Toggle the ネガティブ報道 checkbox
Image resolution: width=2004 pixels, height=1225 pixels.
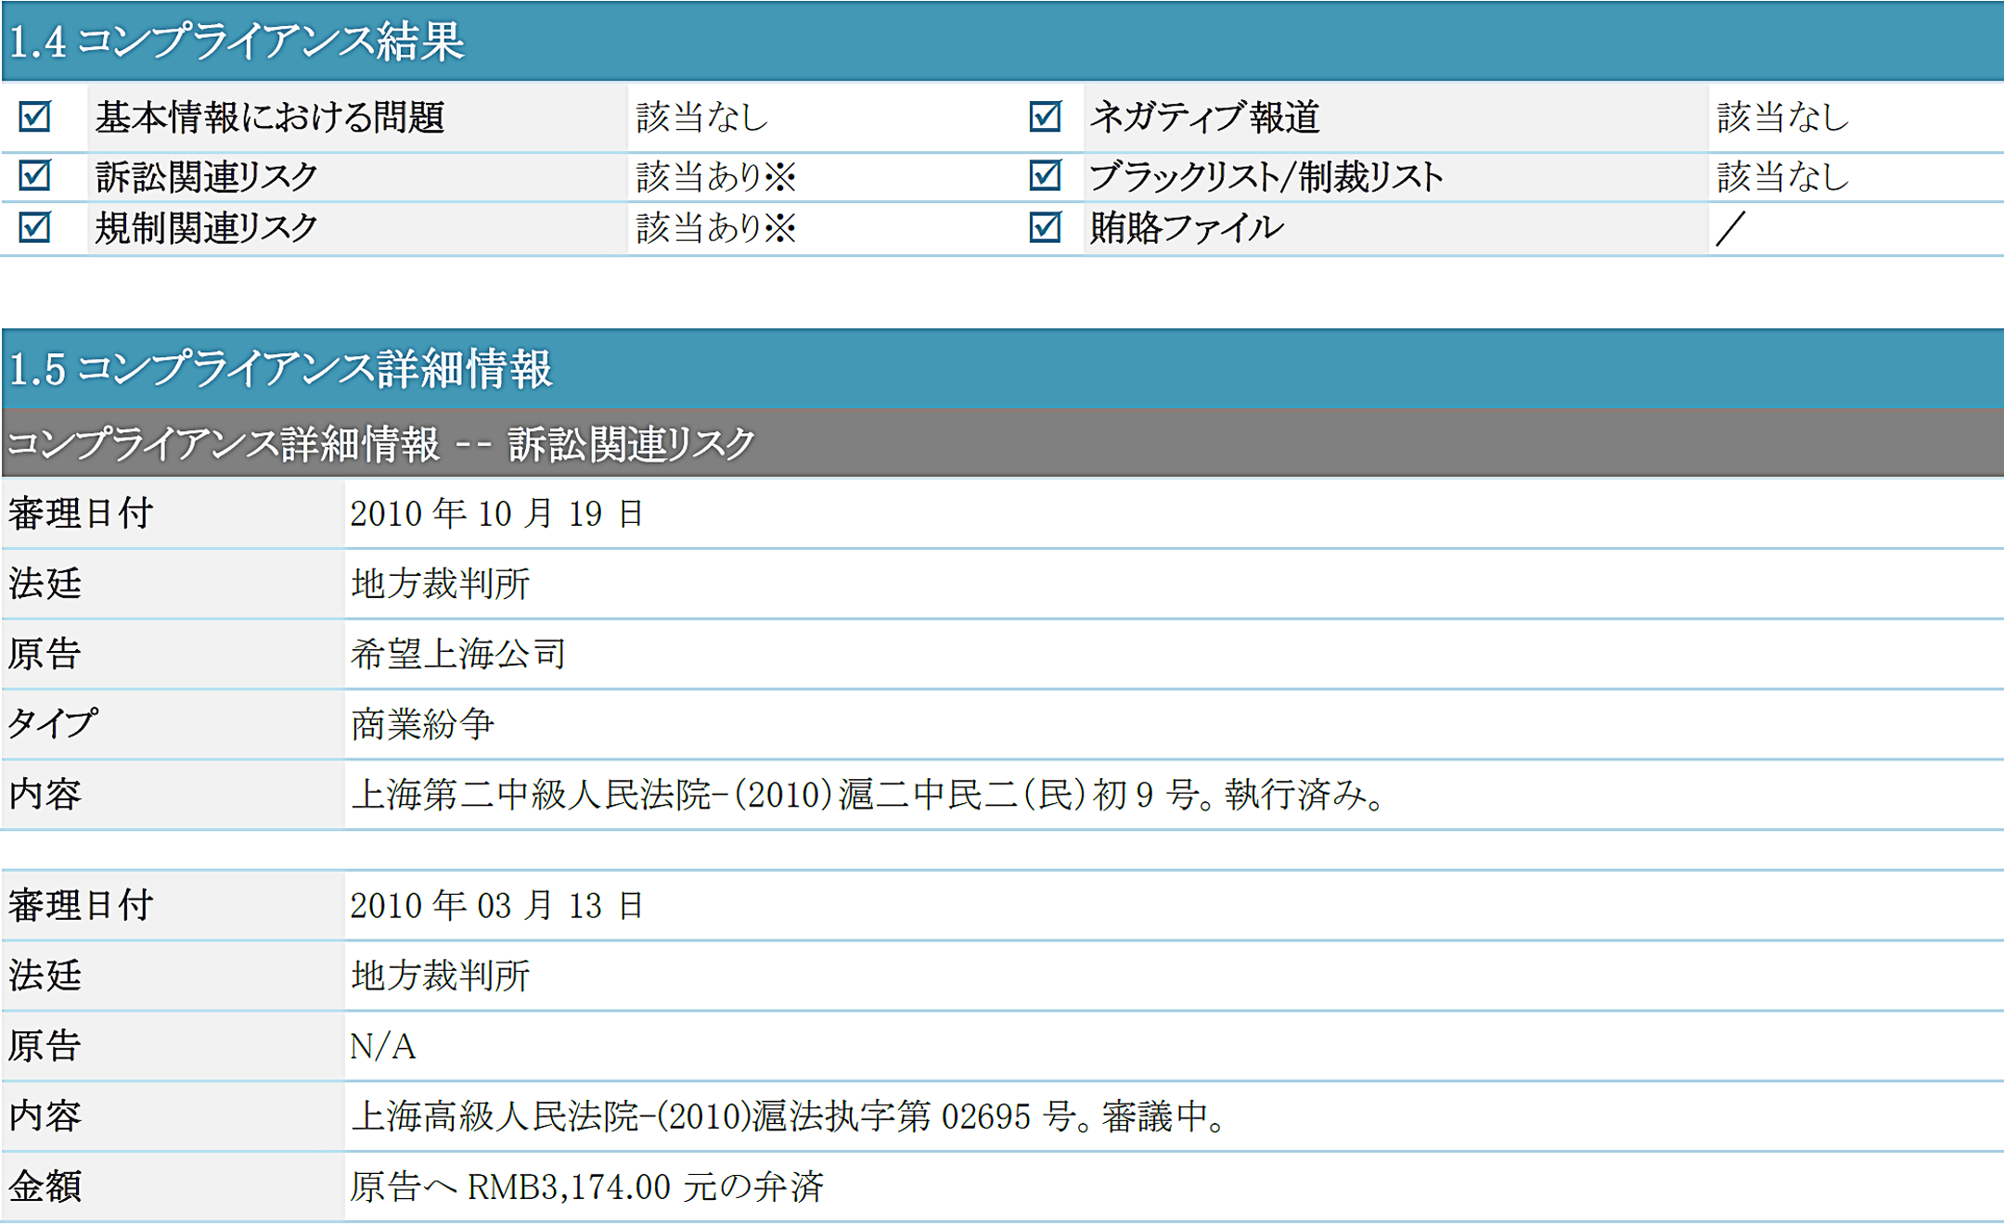click(1046, 117)
